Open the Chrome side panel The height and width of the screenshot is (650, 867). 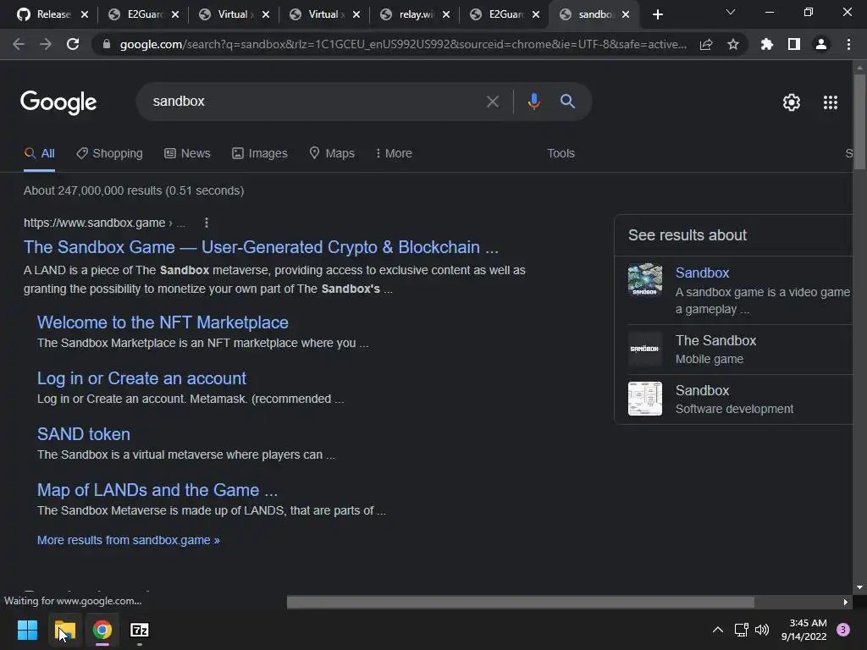point(794,44)
